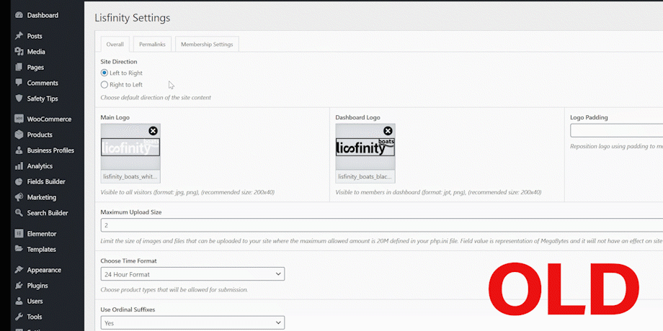This screenshot has height=331, width=663.
Task: Open Posts via its pin icon
Action: coord(19,36)
